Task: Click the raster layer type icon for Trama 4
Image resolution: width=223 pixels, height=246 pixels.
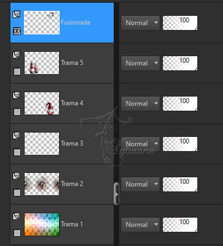Action: tap(16, 95)
